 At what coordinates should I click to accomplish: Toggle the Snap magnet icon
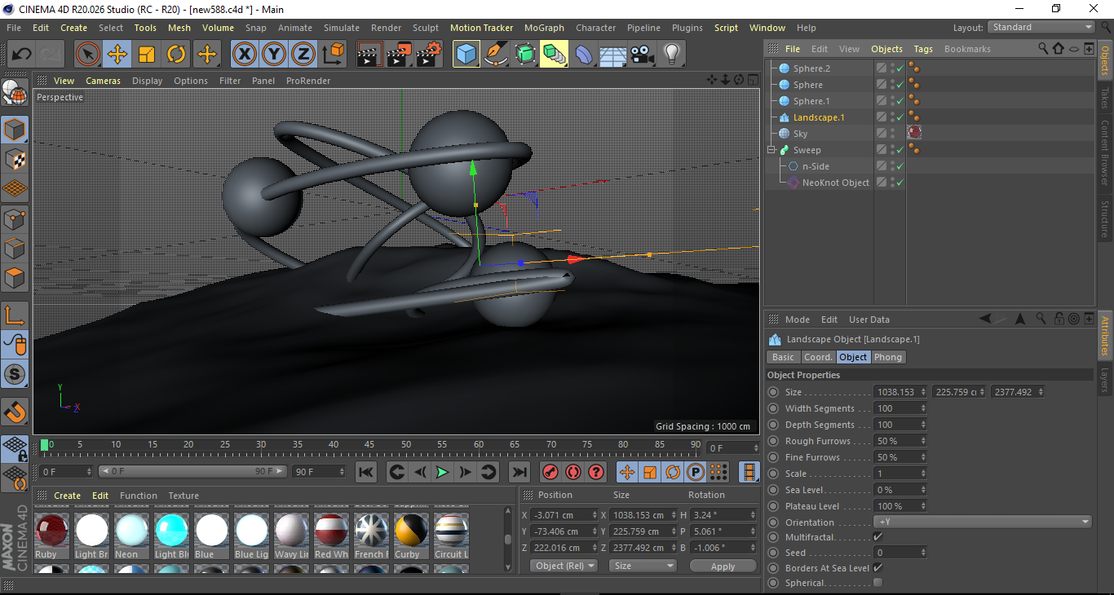pos(15,412)
